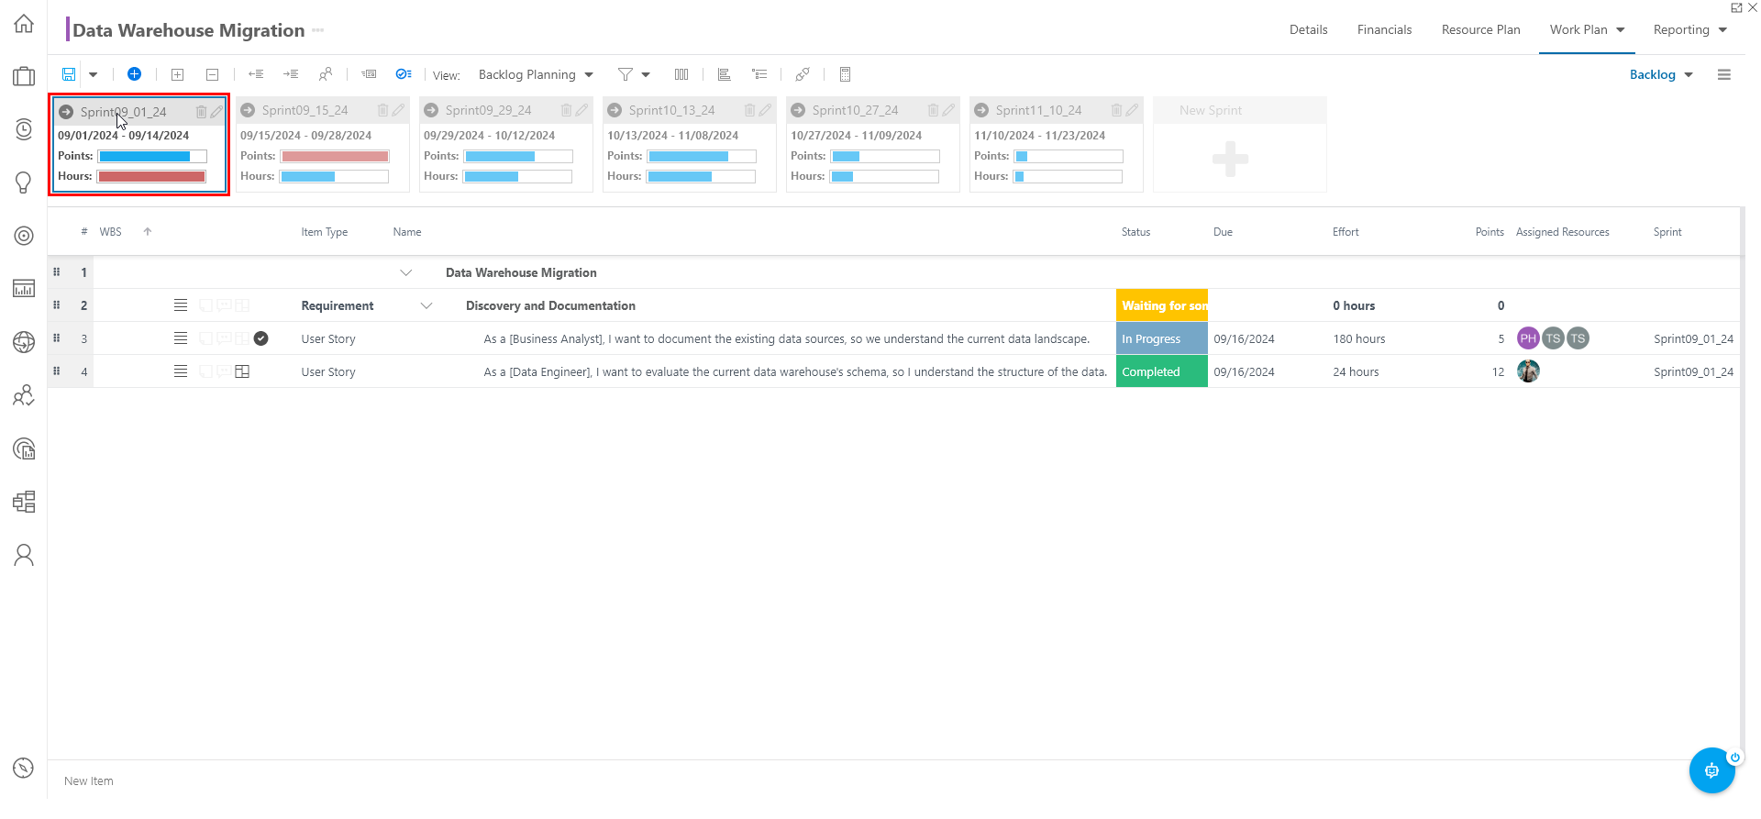Image resolution: width=1761 pixels, height=819 pixels.
Task: Sort by the WBS column arrow
Action: point(147,232)
